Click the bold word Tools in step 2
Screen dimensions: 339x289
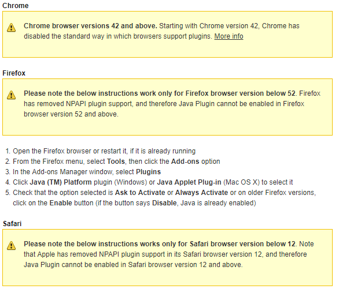point(116,162)
